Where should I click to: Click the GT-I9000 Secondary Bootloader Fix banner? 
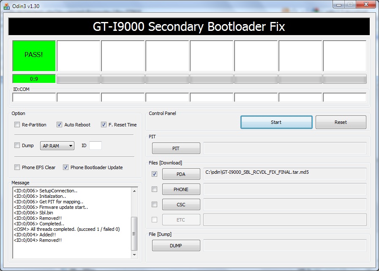pyautogui.click(x=189, y=27)
